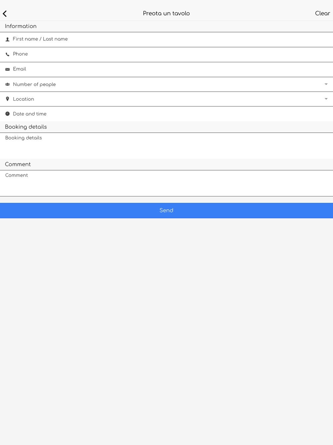Click into the Booking details text area
Screen dimensions: 333x445
pos(166,146)
